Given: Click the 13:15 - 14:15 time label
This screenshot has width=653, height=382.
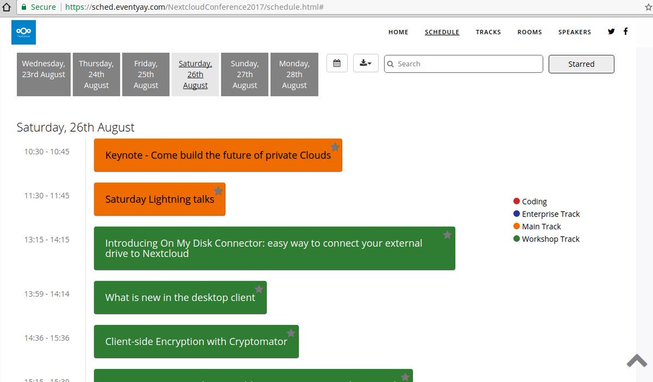Looking at the screenshot, I should pos(47,239).
